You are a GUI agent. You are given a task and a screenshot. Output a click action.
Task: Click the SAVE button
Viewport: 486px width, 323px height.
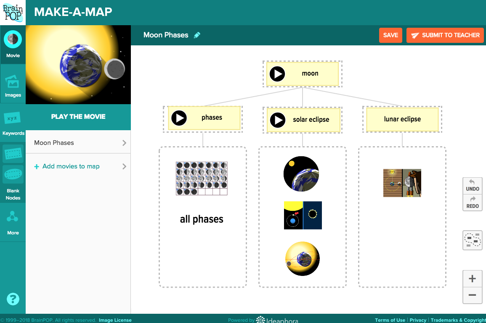(390, 35)
